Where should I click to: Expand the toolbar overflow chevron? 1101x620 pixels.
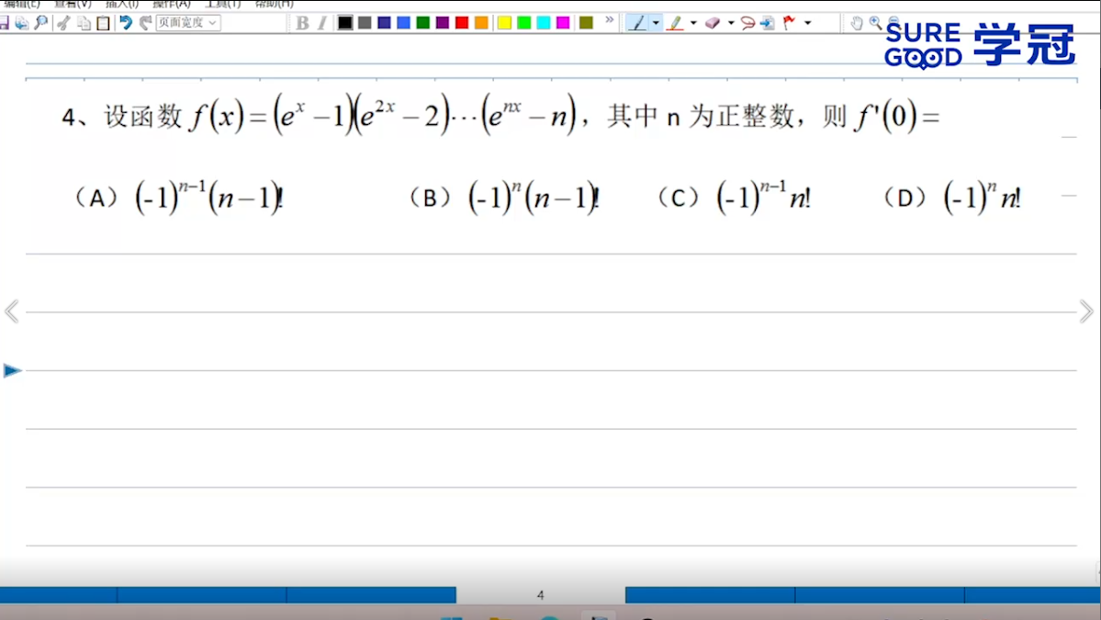tap(610, 20)
